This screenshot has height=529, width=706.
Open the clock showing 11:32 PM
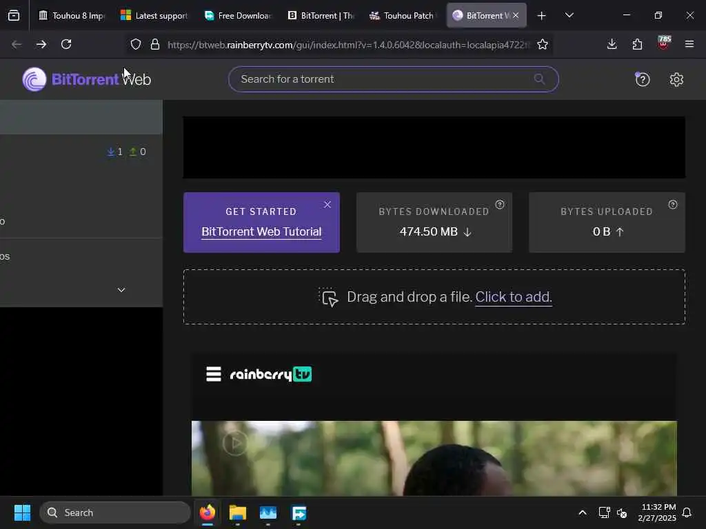coord(657,512)
